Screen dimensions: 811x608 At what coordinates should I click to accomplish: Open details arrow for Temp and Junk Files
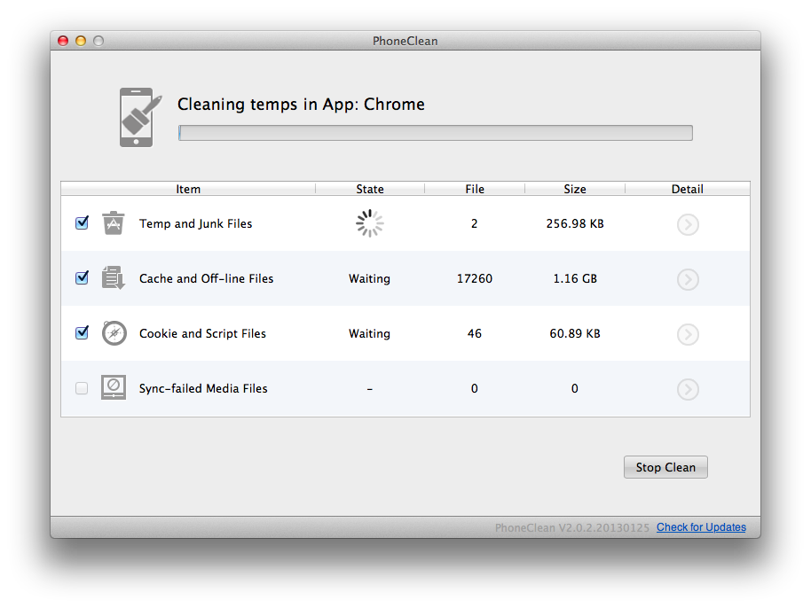tap(688, 225)
